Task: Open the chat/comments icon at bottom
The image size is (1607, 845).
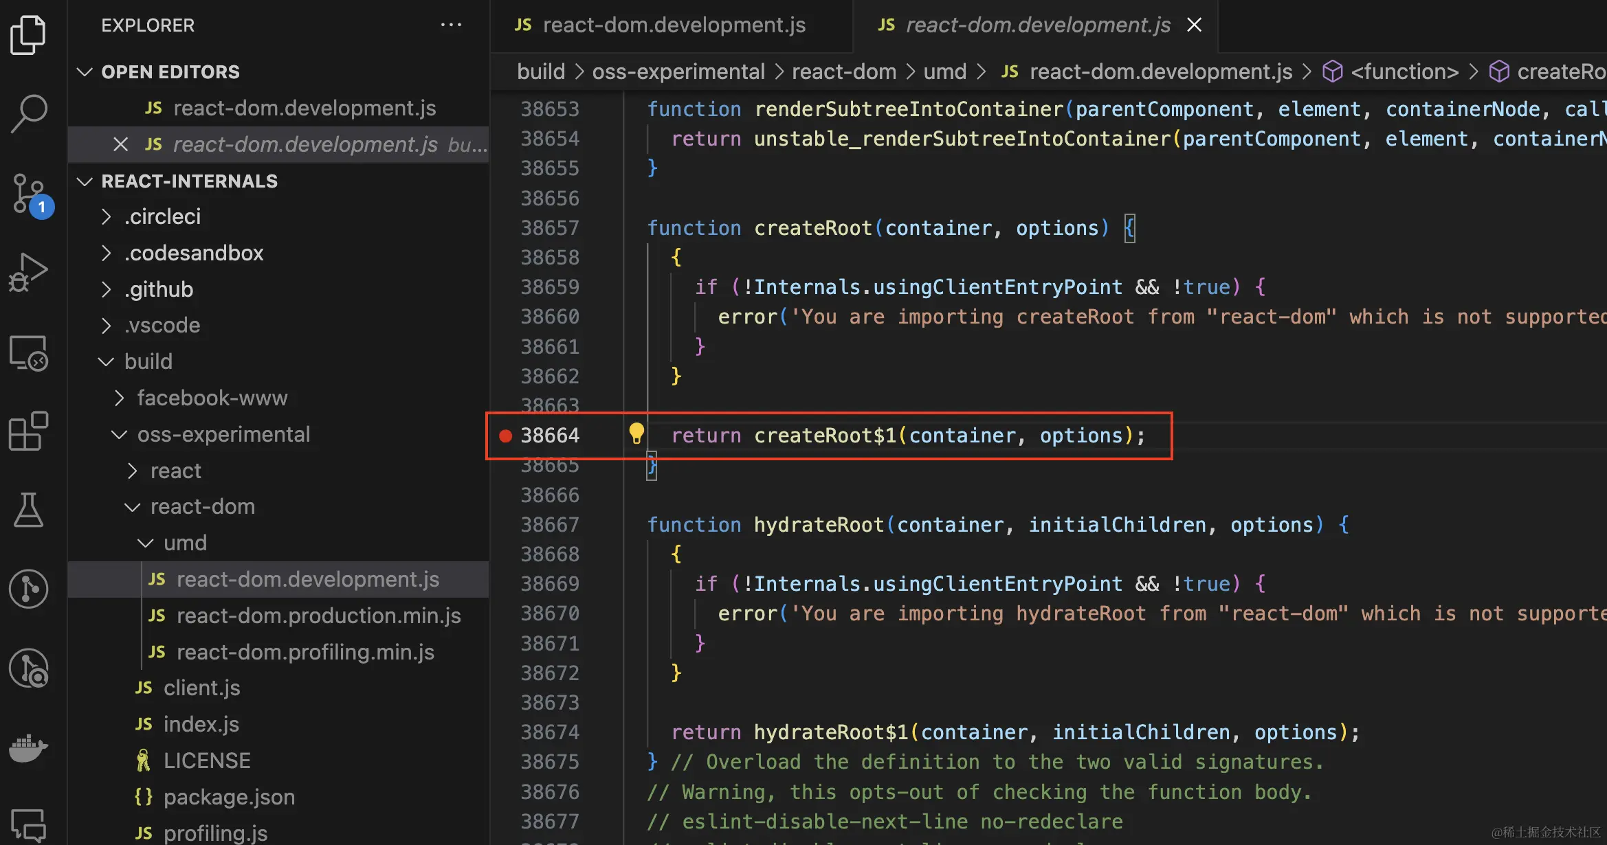Action: pyautogui.click(x=28, y=824)
